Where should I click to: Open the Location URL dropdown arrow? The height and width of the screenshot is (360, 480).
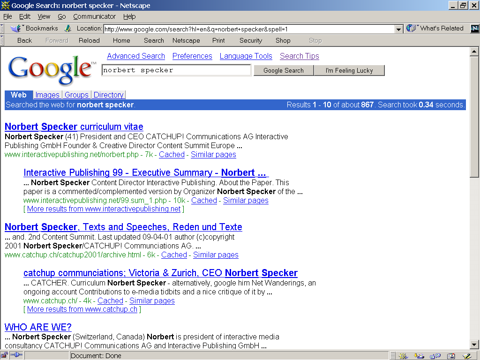(x=398, y=30)
